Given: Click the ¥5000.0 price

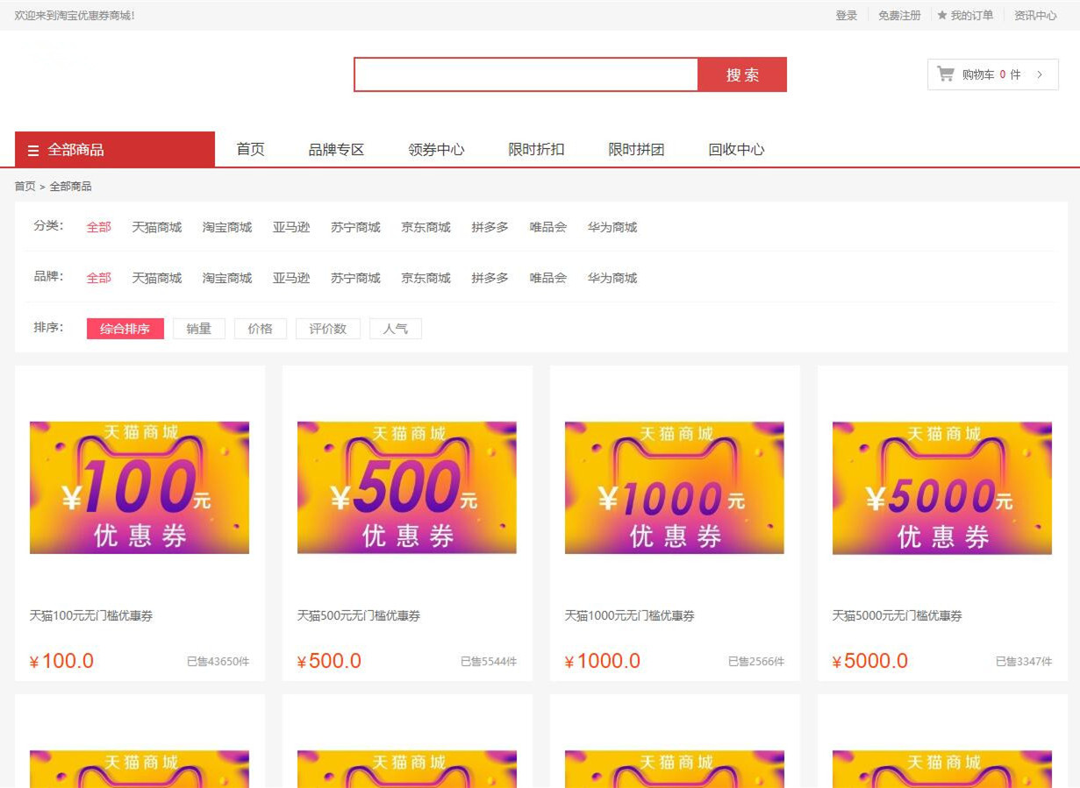Looking at the screenshot, I should point(870,661).
